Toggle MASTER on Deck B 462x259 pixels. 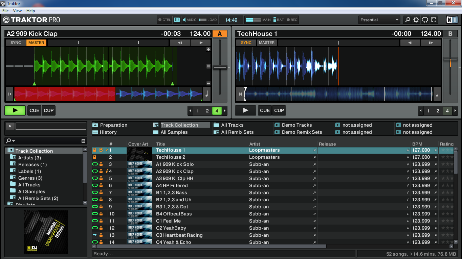pyautogui.click(x=267, y=43)
